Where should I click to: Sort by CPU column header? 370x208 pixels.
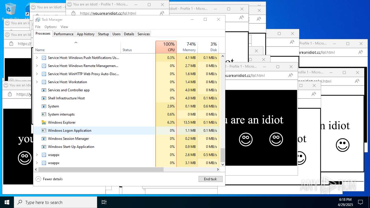pyautogui.click(x=166, y=47)
